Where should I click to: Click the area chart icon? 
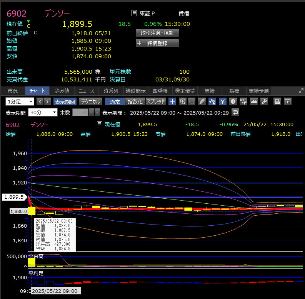[253, 102]
